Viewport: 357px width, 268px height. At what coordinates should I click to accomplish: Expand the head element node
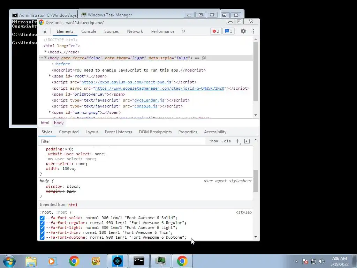coord(45,52)
